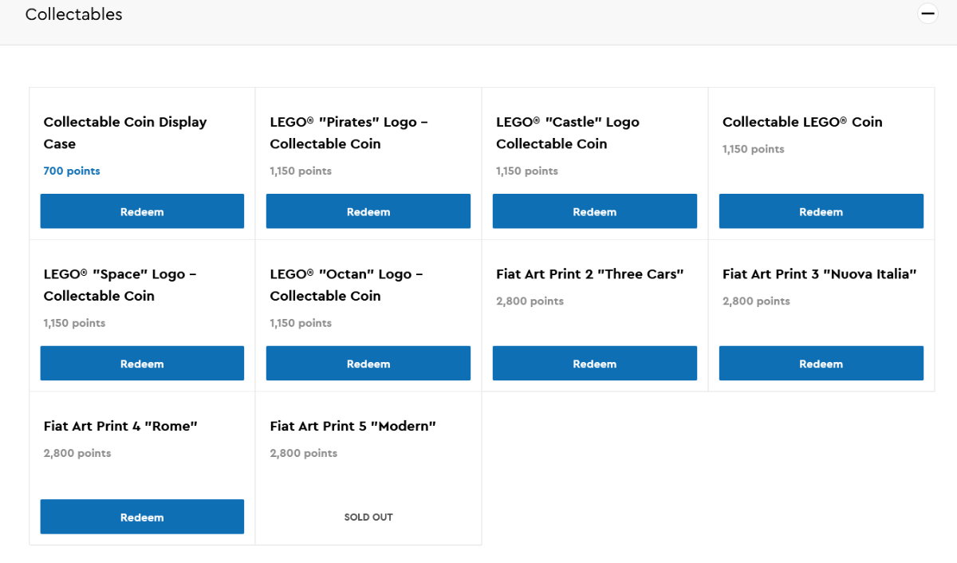This screenshot has height=563, width=957.
Task: Redeem Fiat Art Print 3 "Nuova Italia"
Action: (x=821, y=364)
